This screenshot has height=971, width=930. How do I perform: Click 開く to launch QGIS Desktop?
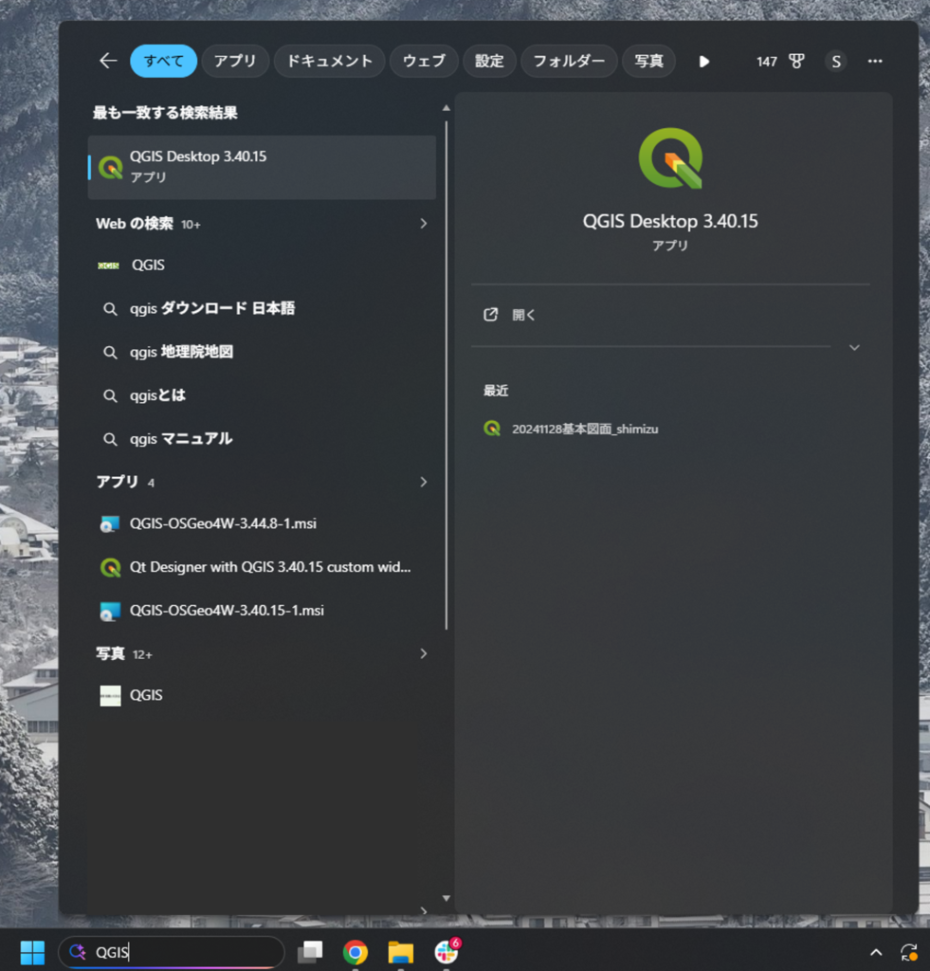(x=510, y=315)
